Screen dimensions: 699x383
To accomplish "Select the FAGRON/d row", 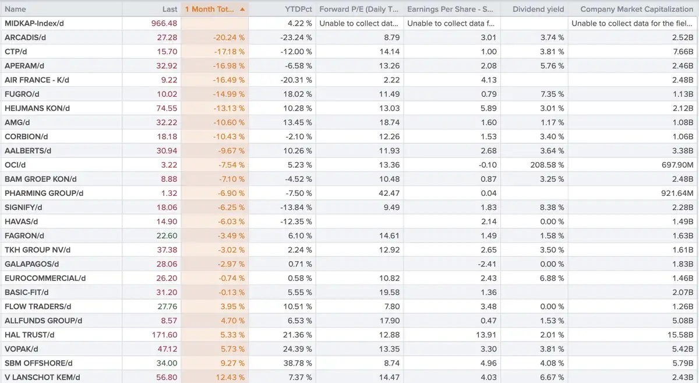I will point(349,235).
